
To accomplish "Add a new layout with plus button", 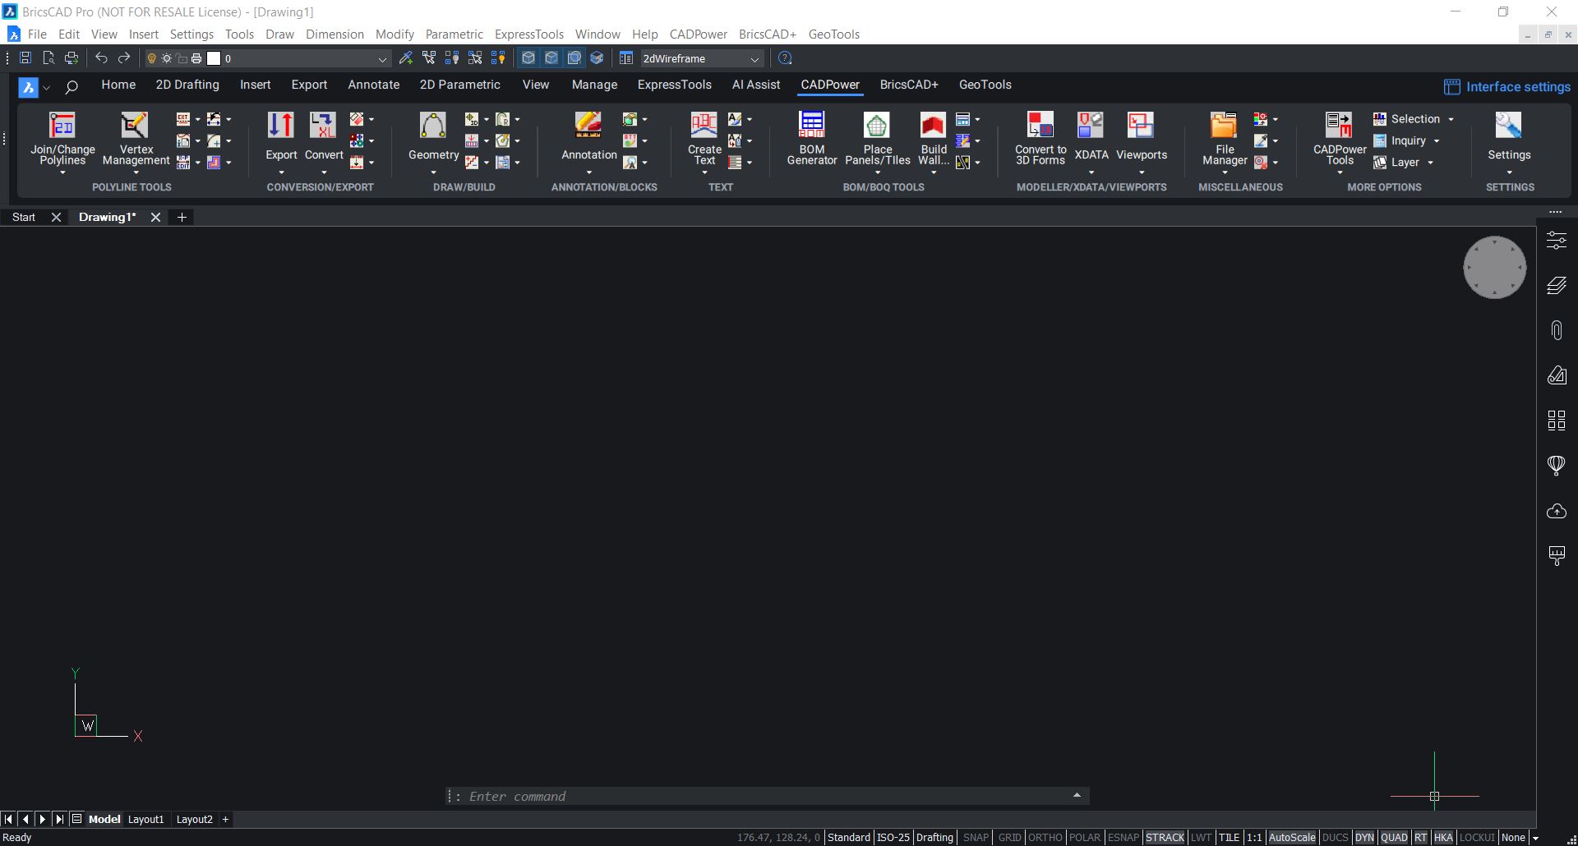I will 225,819.
